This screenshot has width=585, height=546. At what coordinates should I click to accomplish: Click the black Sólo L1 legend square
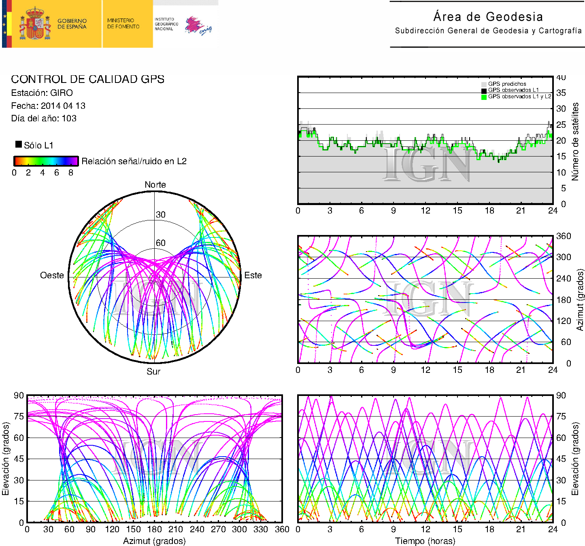tap(19, 144)
